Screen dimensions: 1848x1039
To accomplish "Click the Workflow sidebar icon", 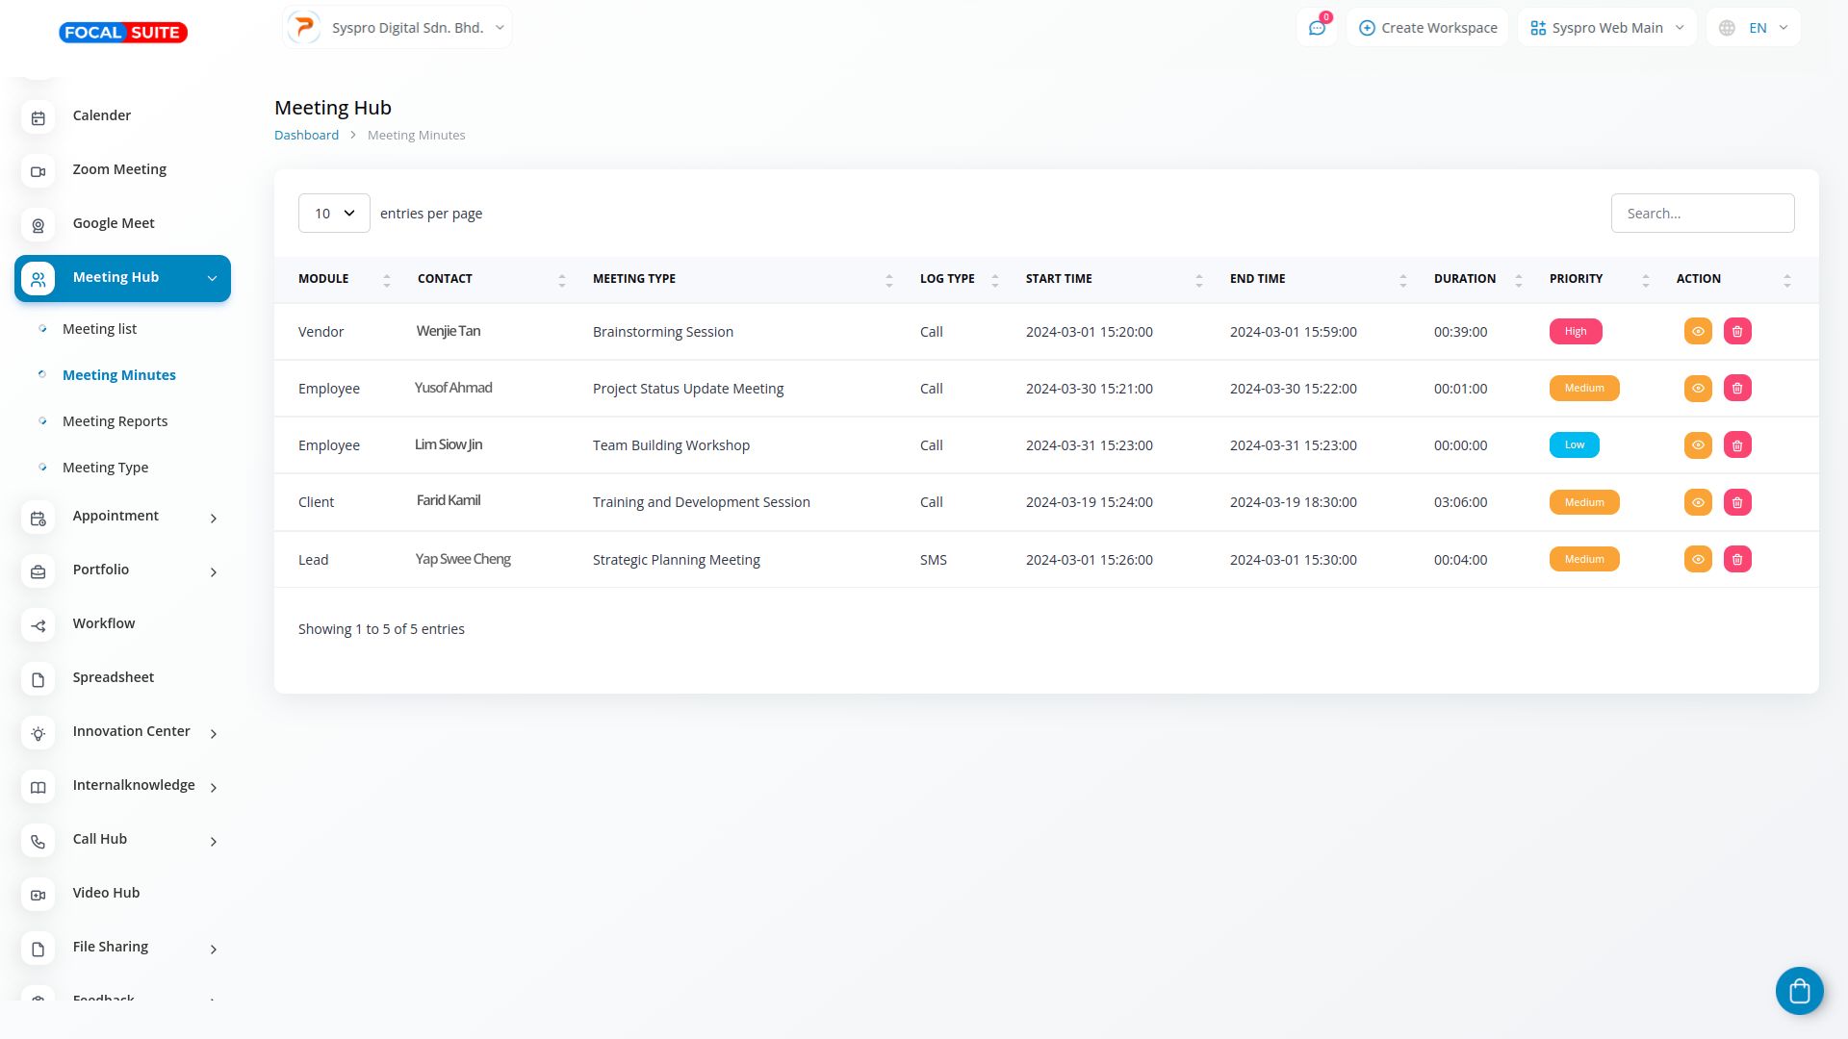I will (38, 625).
